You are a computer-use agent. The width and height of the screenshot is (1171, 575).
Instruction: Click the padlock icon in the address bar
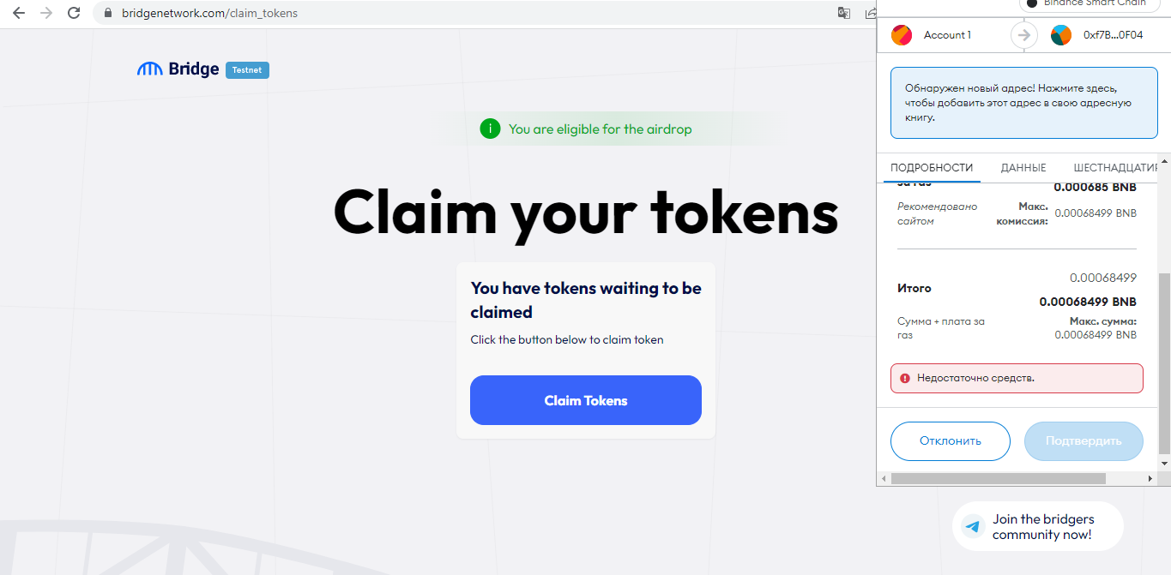pos(107,14)
